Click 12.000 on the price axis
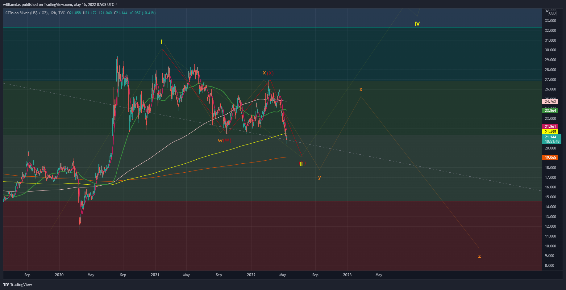This screenshot has height=290, width=566. (x=550, y=226)
